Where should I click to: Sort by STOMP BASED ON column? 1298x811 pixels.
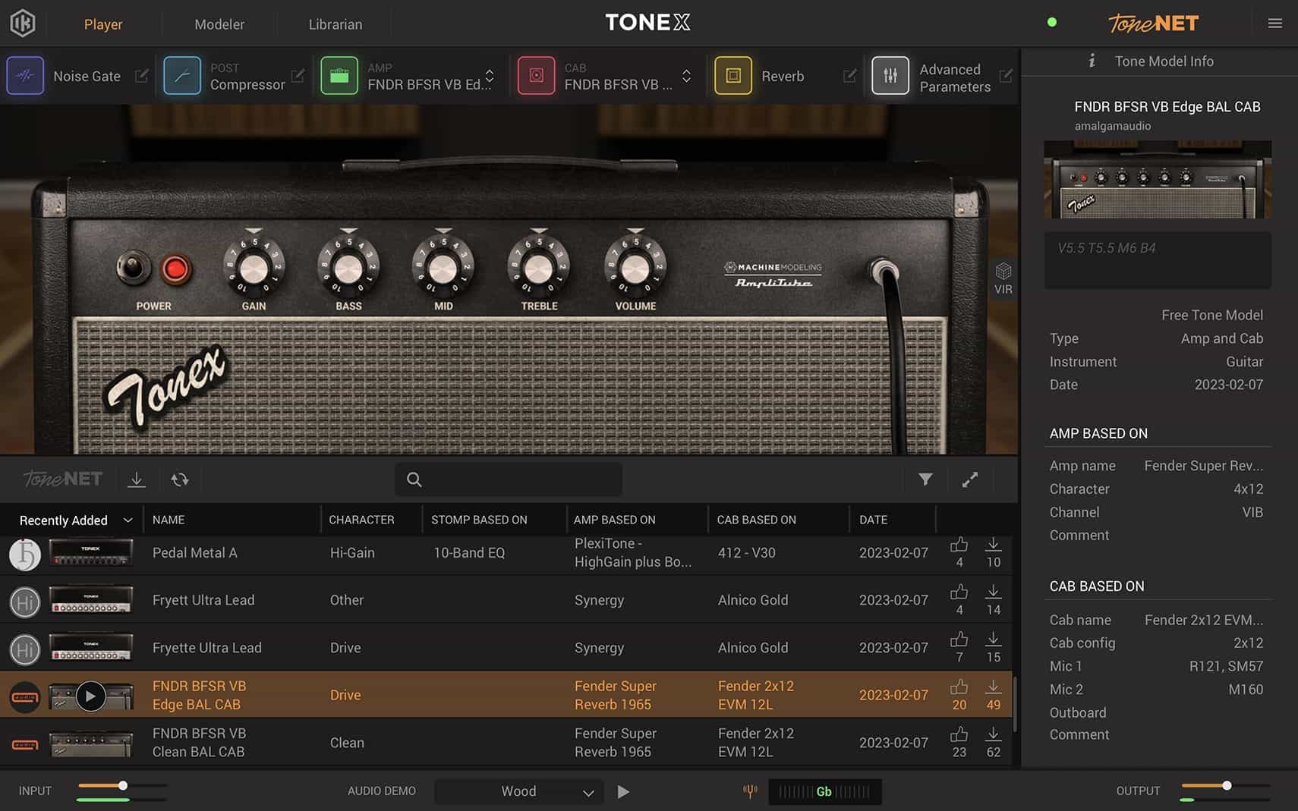(479, 520)
